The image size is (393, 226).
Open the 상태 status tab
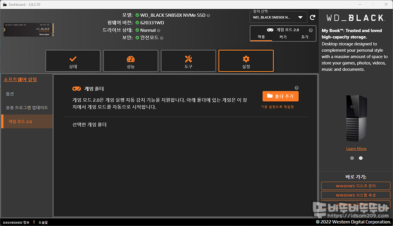tap(73, 61)
